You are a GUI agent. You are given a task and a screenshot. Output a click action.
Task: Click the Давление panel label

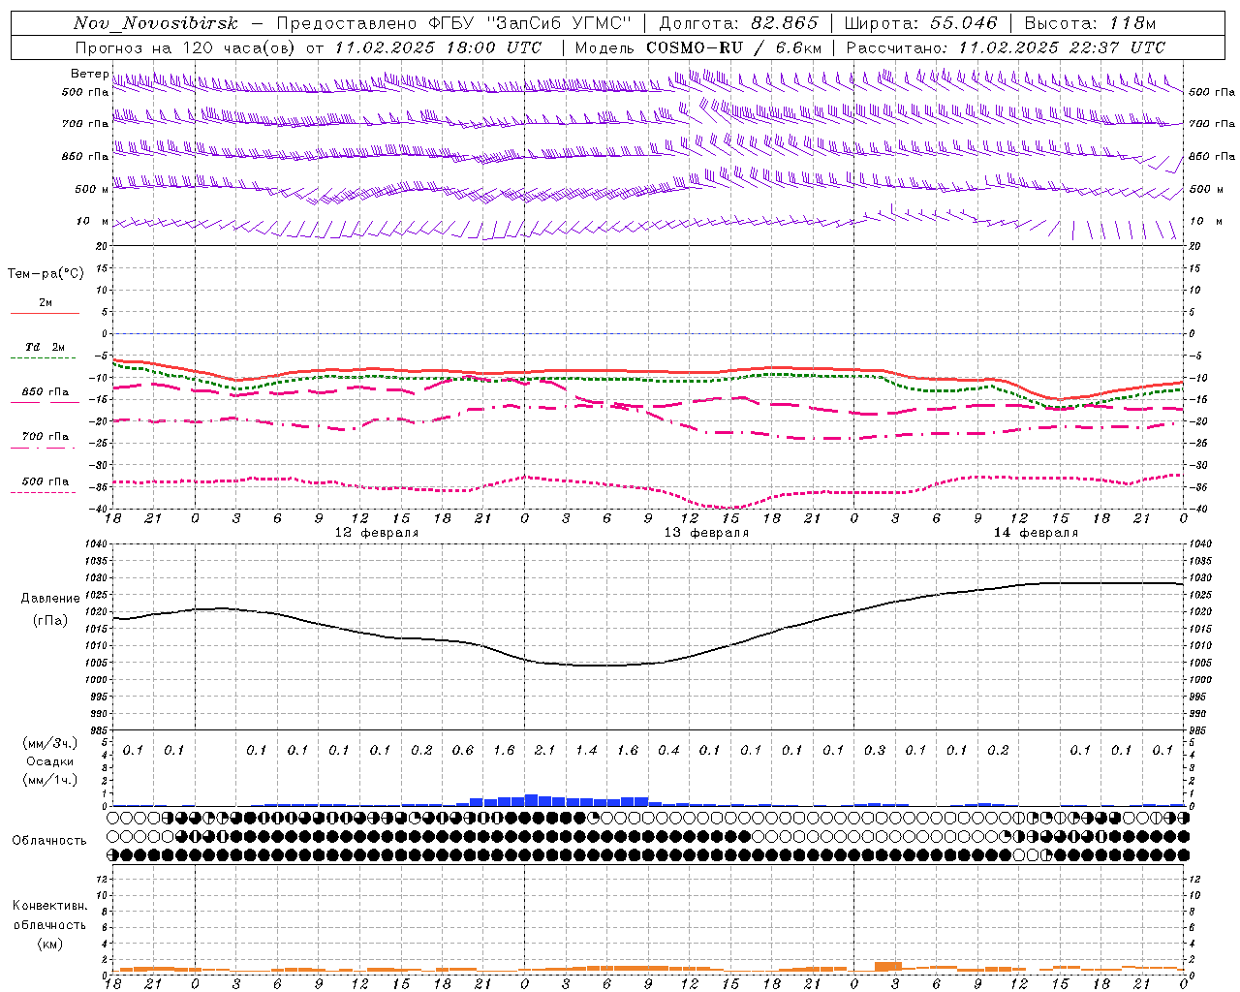coord(50,599)
